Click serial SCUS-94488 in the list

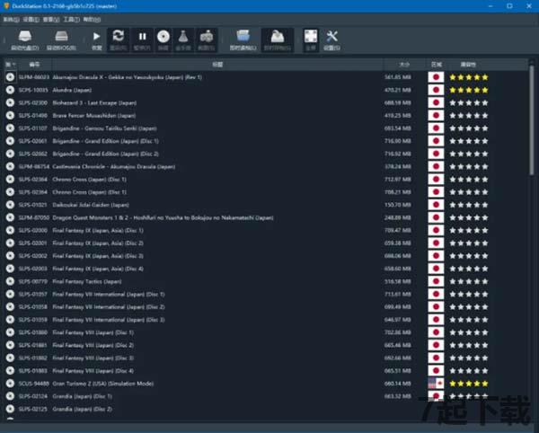pyautogui.click(x=34, y=384)
